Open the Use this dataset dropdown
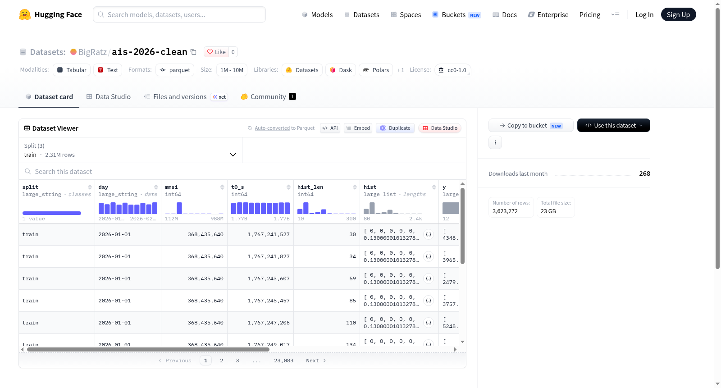Viewport: 721px width, 388px height. click(x=614, y=125)
